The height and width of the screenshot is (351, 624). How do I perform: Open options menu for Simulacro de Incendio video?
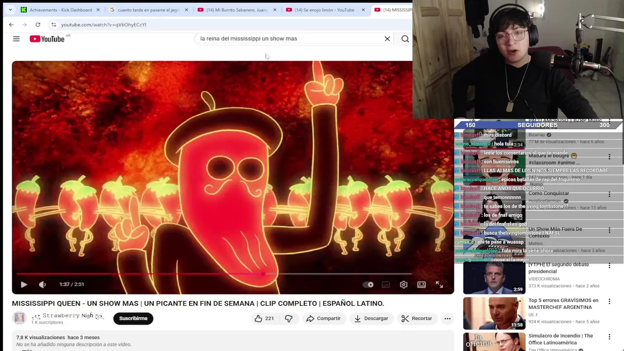(x=609, y=337)
